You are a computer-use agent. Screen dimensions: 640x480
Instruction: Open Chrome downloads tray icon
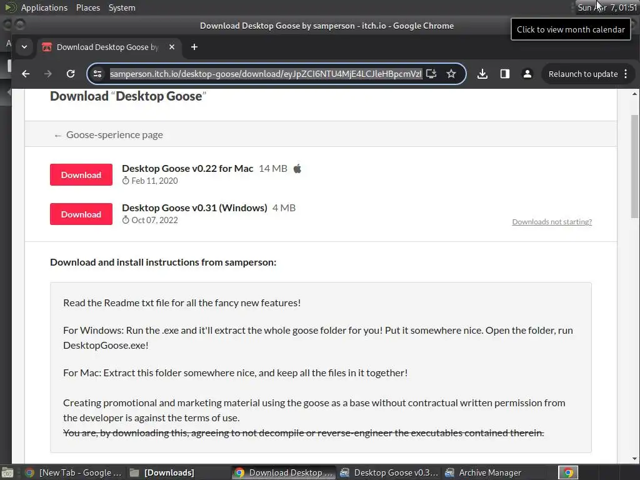tap(482, 74)
